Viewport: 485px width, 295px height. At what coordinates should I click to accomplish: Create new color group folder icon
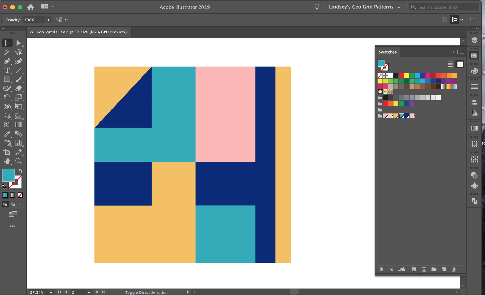(x=434, y=269)
